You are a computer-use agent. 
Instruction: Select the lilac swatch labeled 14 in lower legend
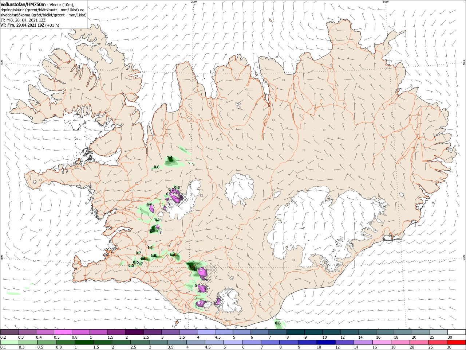click(363, 342)
